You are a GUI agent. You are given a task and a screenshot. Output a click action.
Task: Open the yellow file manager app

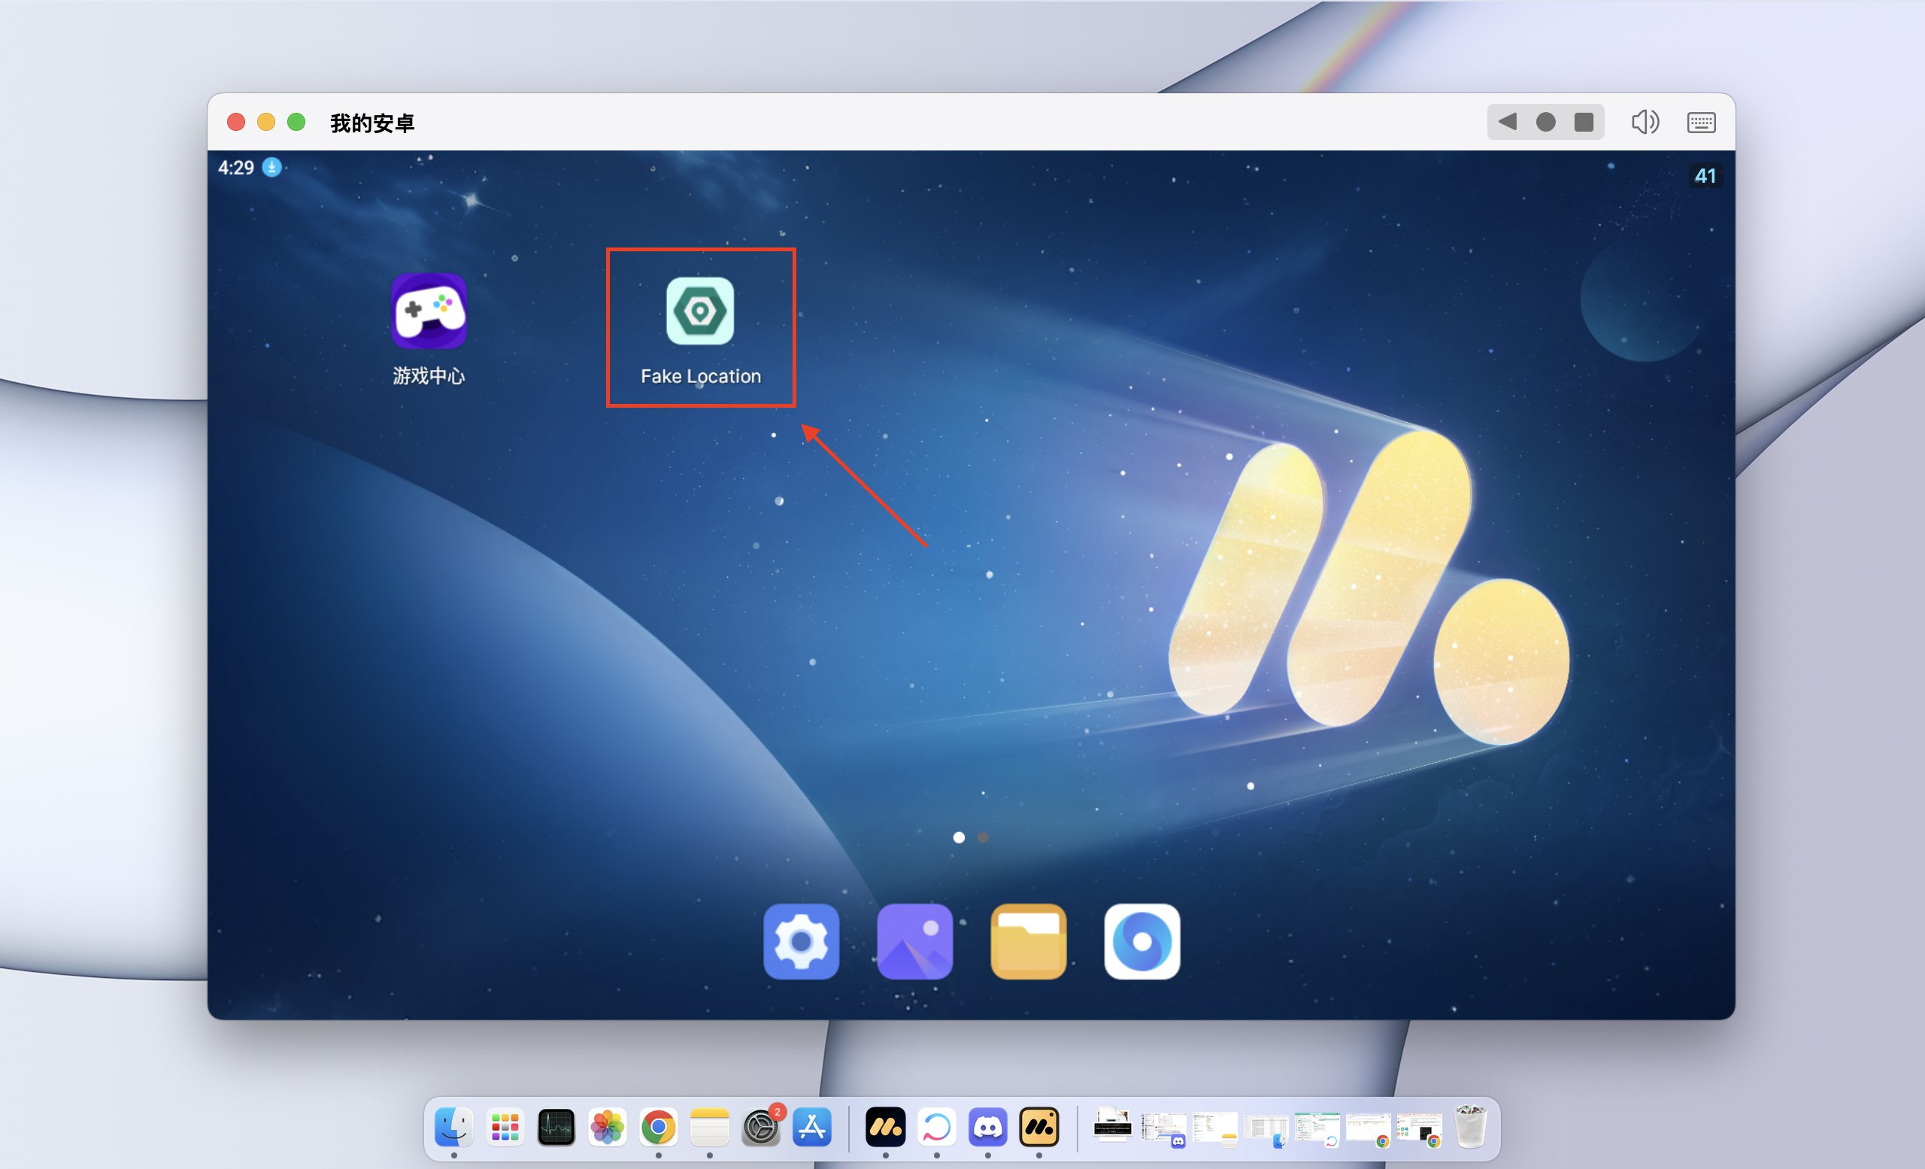1028,941
